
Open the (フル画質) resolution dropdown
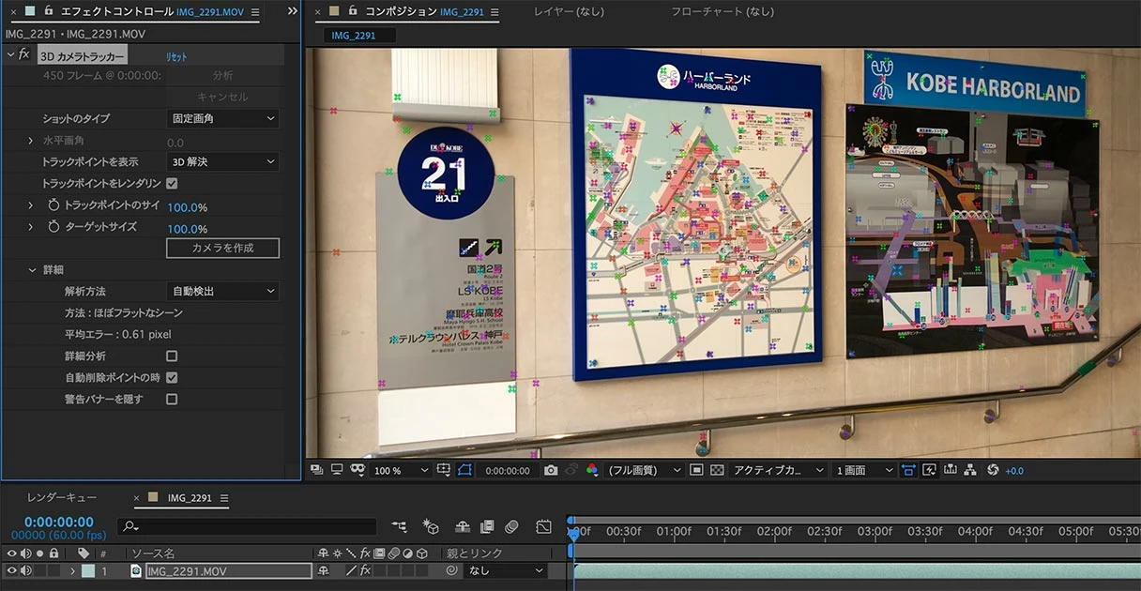tap(644, 470)
